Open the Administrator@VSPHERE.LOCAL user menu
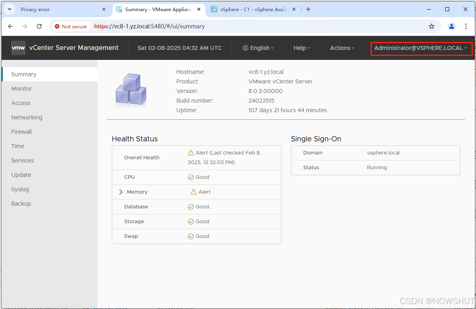 pos(421,48)
